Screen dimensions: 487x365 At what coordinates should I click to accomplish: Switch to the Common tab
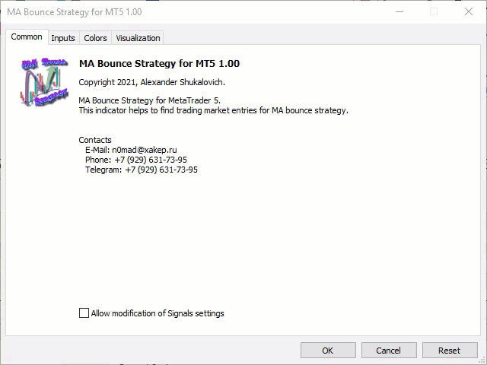(27, 37)
